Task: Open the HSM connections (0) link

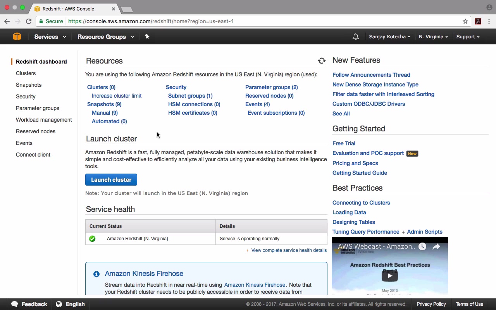Action: click(194, 104)
